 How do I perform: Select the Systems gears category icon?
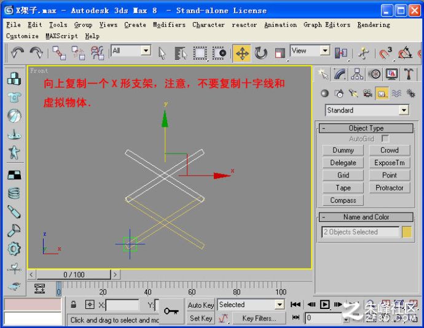(410, 93)
